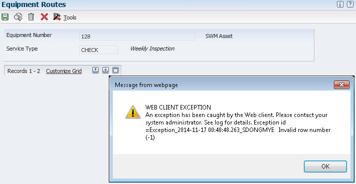356x184 pixels.
Task: Click the Weekly Inspection description text
Action: click(152, 48)
